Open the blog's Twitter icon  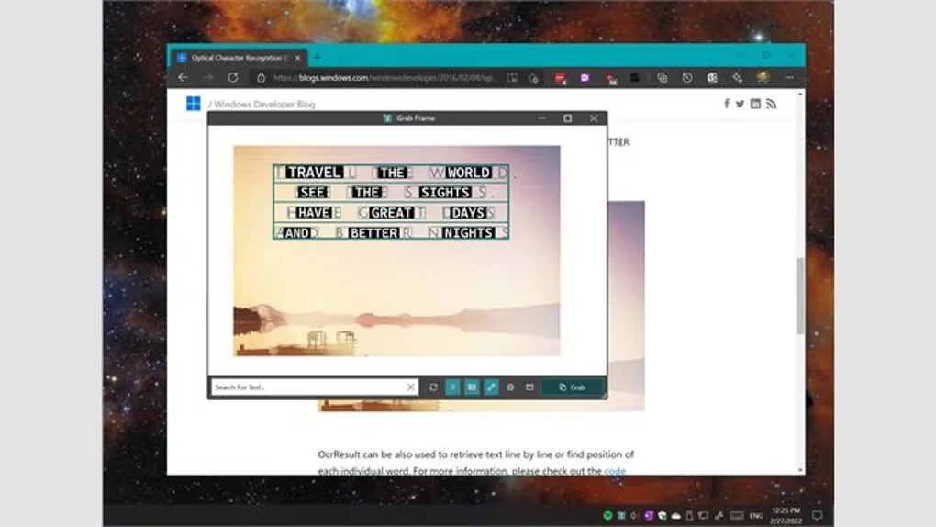(x=741, y=104)
